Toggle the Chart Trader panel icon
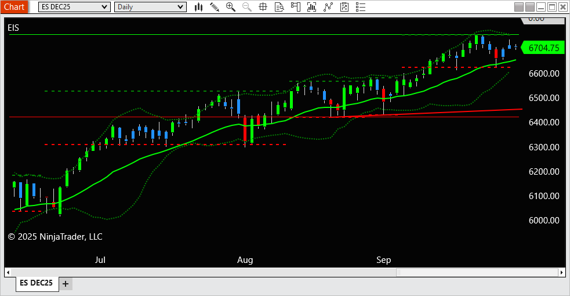The image size is (570, 296). [x=296, y=7]
